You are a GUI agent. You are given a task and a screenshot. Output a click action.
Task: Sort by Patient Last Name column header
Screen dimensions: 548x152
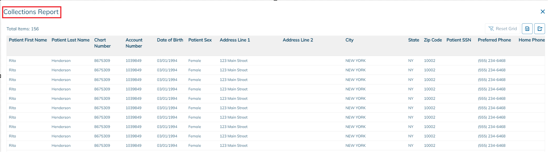[x=71, y=40]
